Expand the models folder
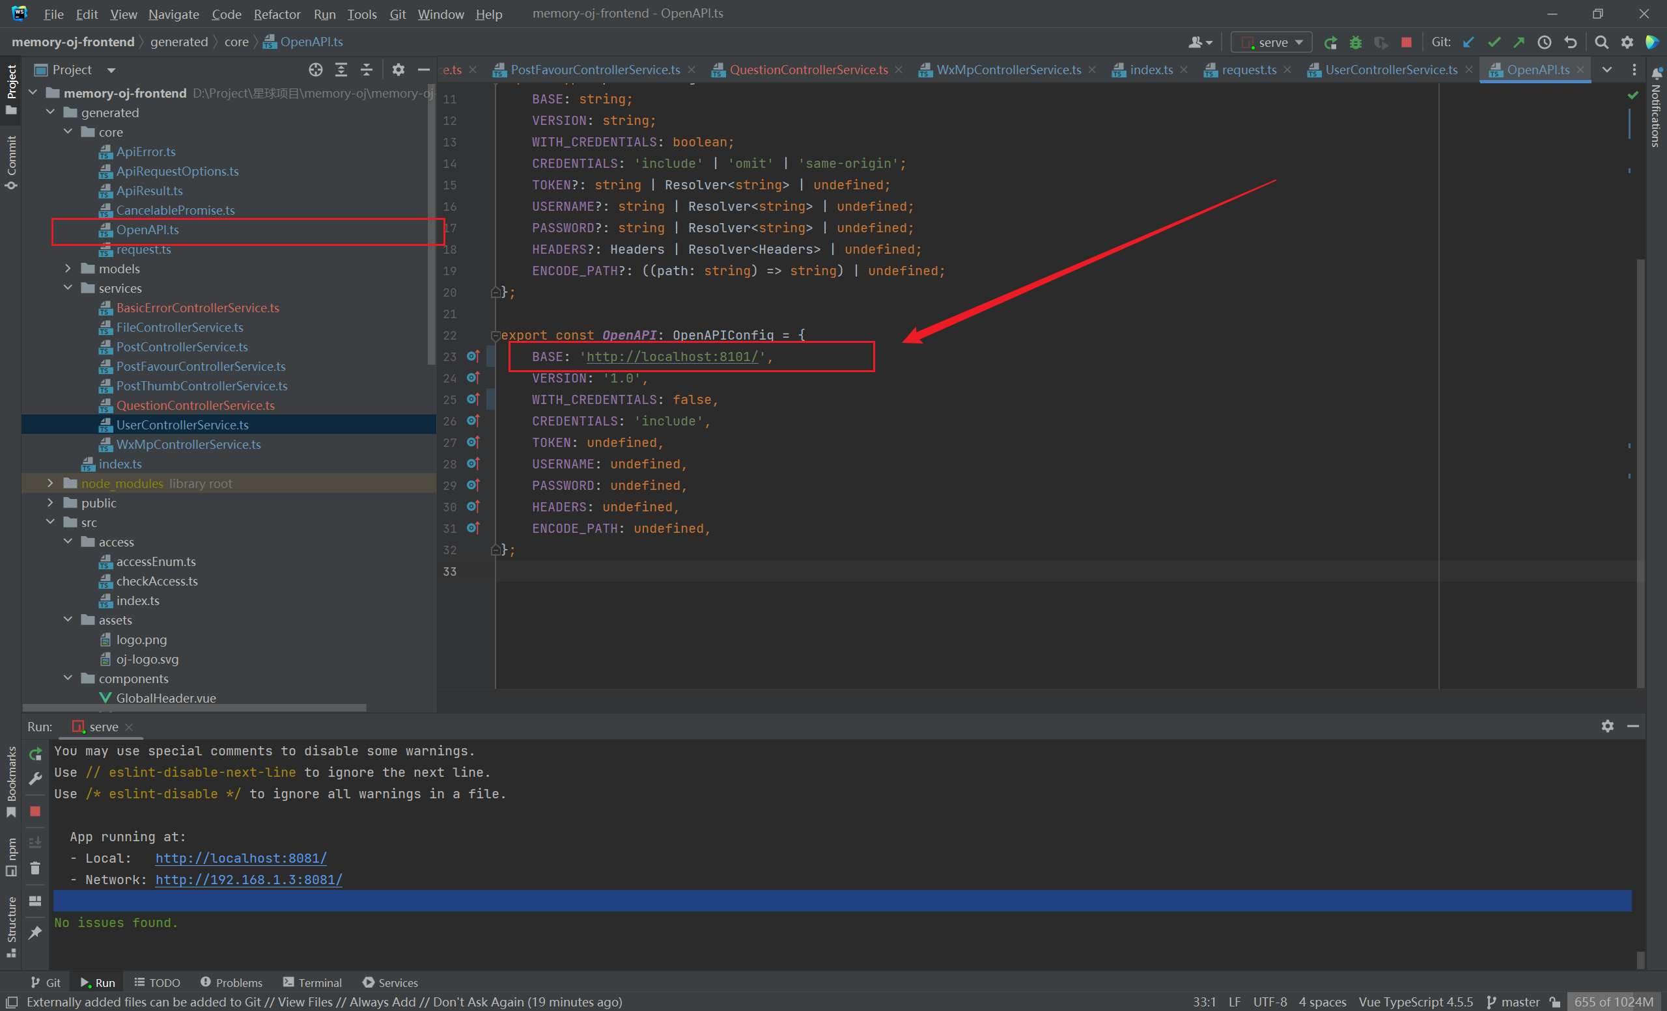The width and height of the screenshot is (1667, 1011). tap(68, 268)
